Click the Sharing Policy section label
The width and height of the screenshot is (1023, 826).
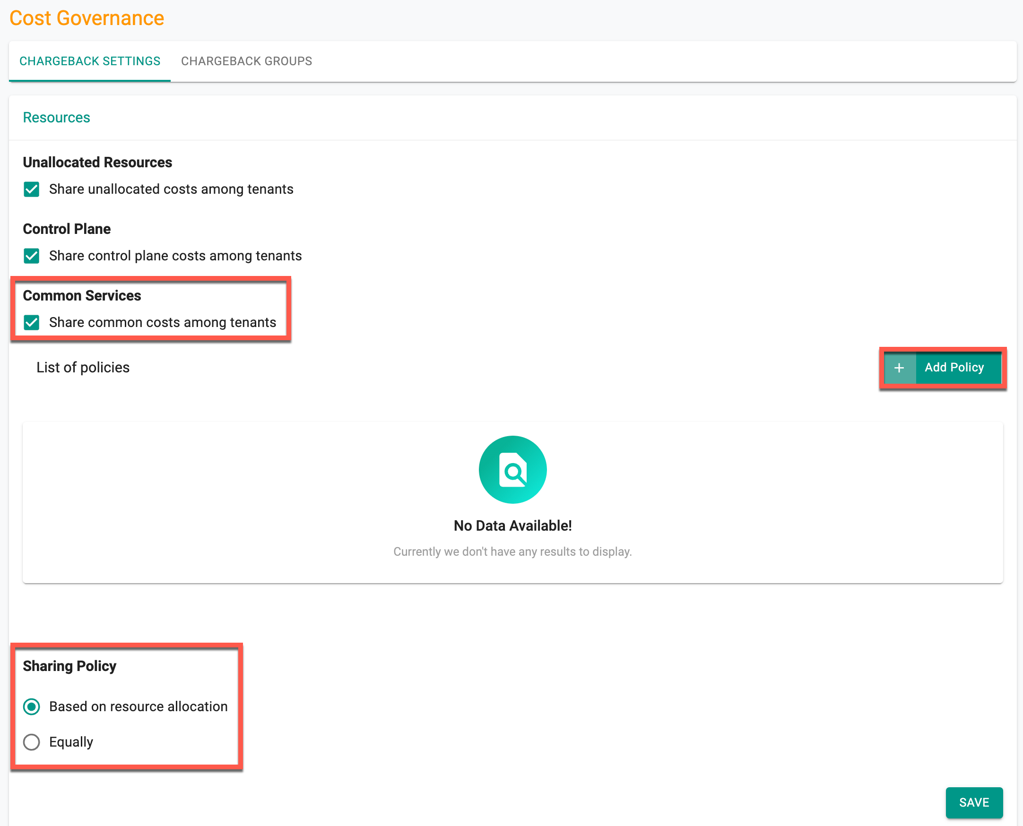click(x=69, y=666)
